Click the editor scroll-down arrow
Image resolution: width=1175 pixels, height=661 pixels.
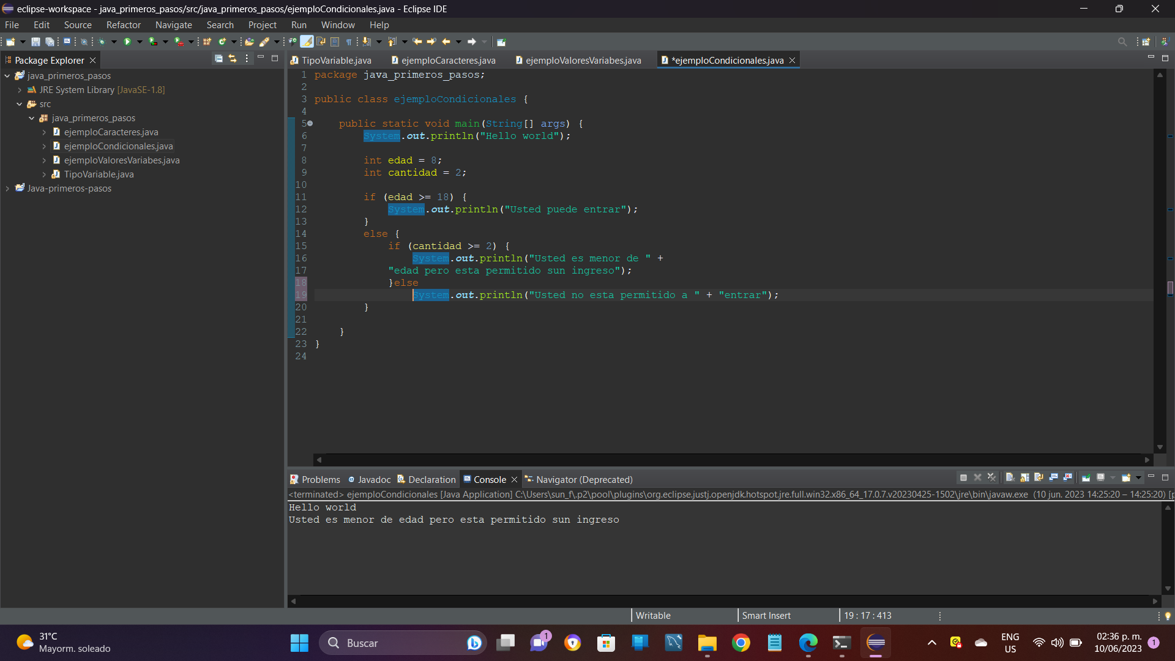click(1160, 447)
